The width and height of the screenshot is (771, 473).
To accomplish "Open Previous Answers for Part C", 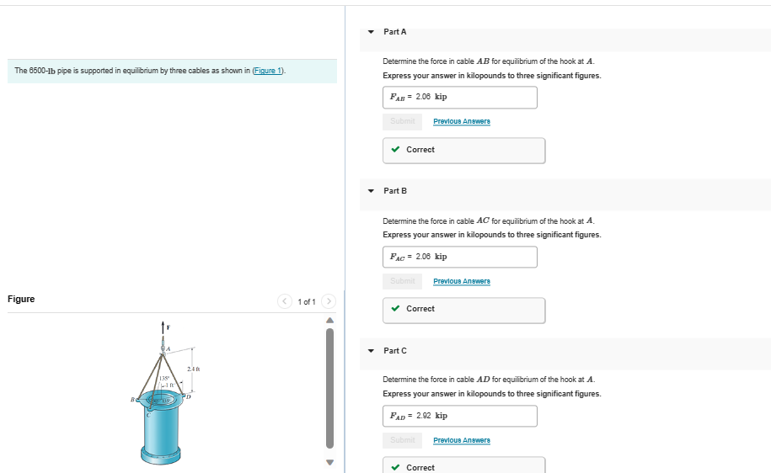I will [462, 440].
